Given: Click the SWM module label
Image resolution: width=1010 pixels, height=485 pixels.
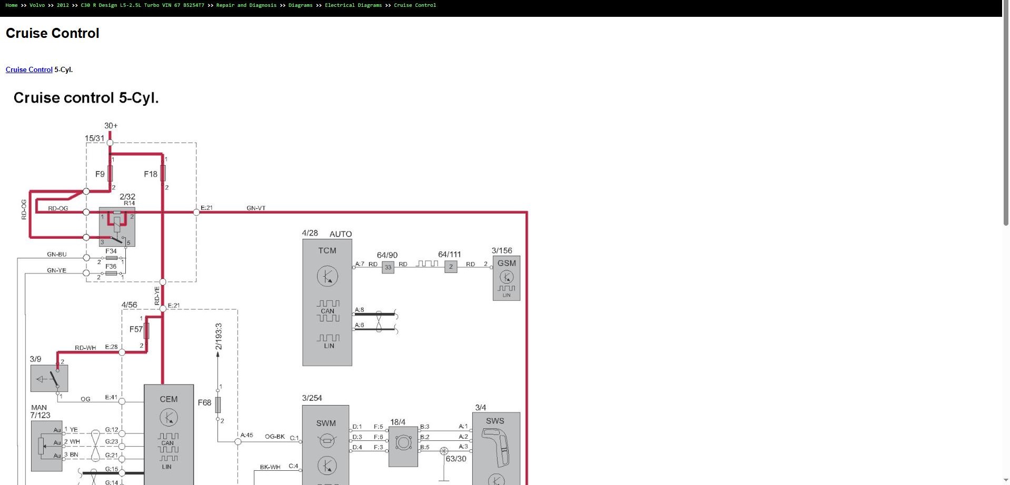Looking at the screenshot, I should point(326,423).
